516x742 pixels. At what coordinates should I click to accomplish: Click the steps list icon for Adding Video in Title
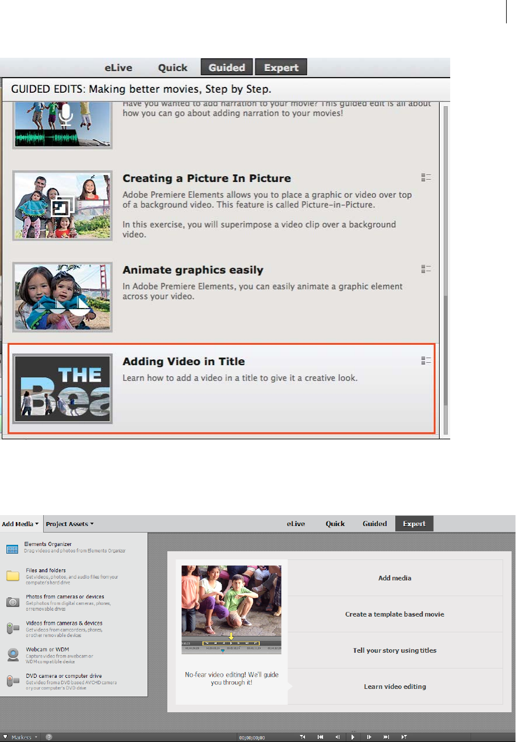[426, 360]
